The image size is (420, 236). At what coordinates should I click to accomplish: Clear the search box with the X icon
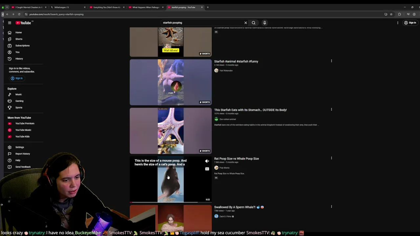click(x=245, y=23)
